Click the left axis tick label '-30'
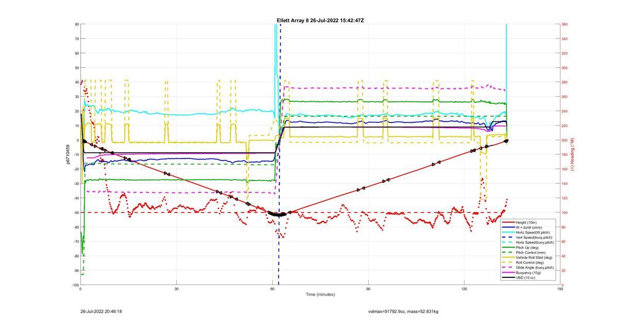The height and width of the screenshot is (320, 619). pos(76,184)
